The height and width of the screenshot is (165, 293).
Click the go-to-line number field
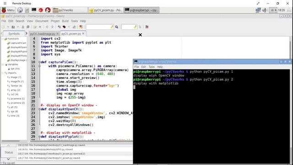click(129, 27)
